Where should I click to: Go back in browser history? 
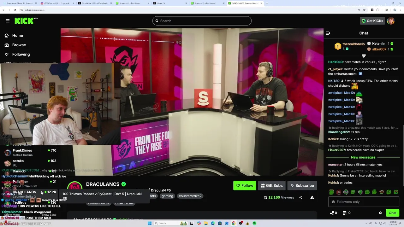coord(3,10)
